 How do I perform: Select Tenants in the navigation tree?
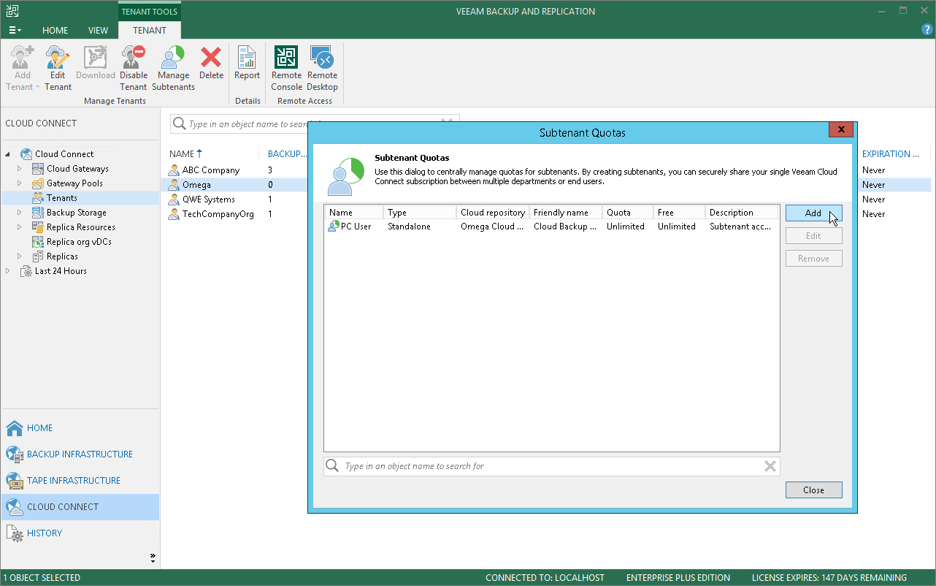[62, 198]
